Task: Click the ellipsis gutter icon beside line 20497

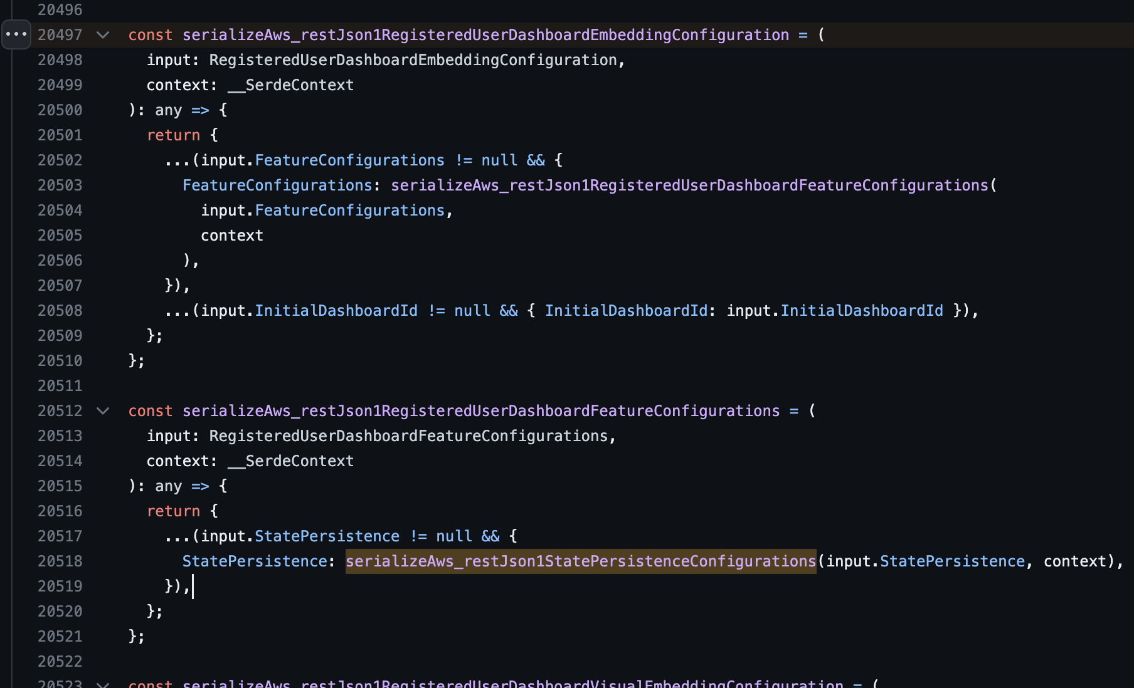Action: tap(16, 34)
